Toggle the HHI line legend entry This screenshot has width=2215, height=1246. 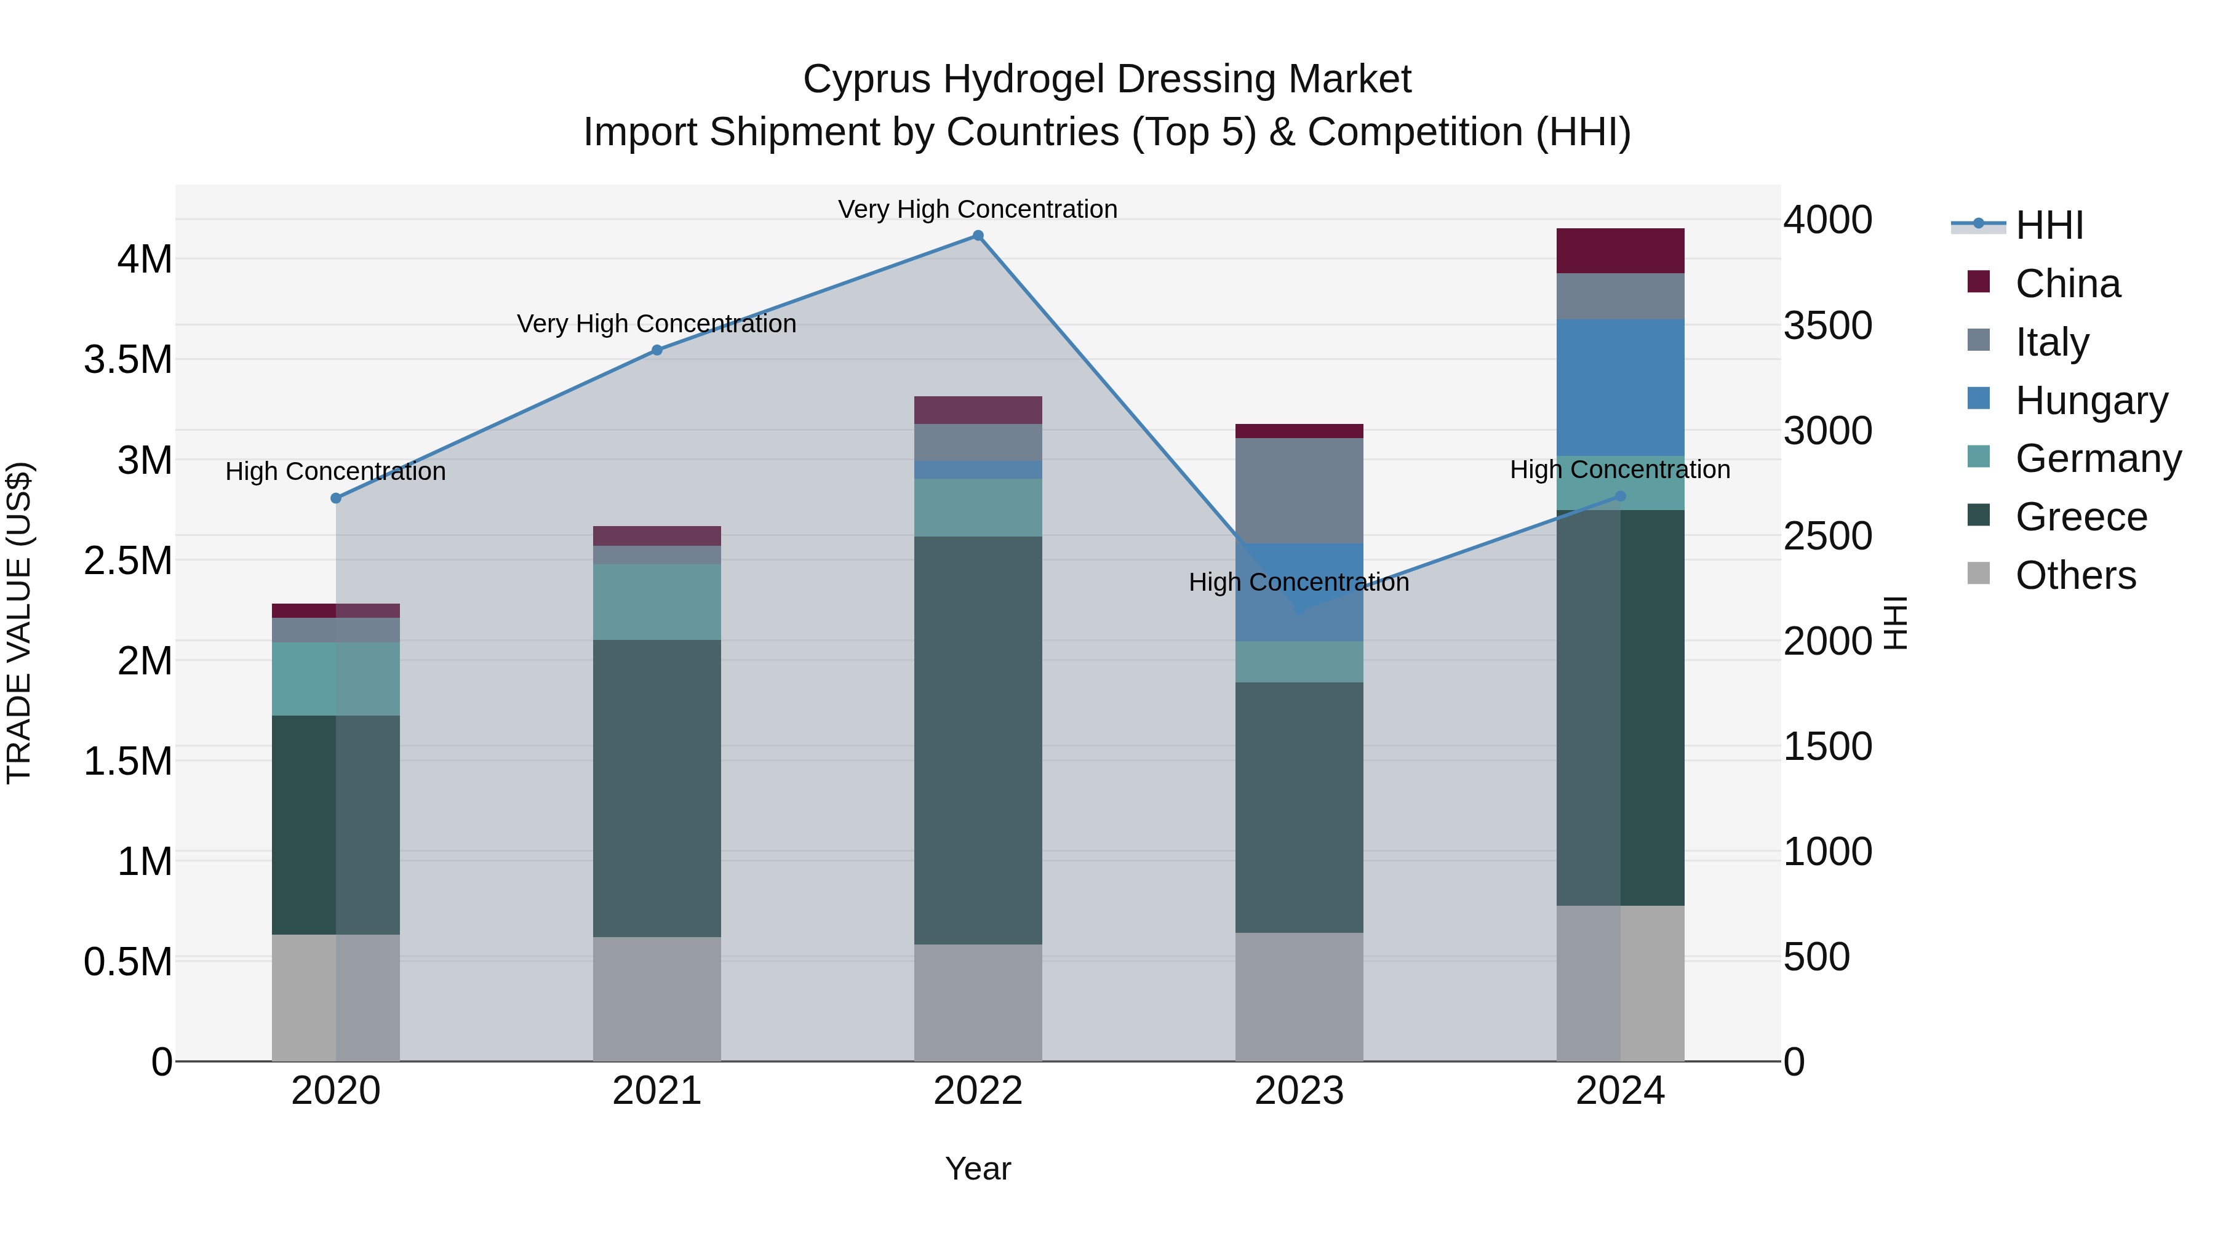tap(2049, 226)
